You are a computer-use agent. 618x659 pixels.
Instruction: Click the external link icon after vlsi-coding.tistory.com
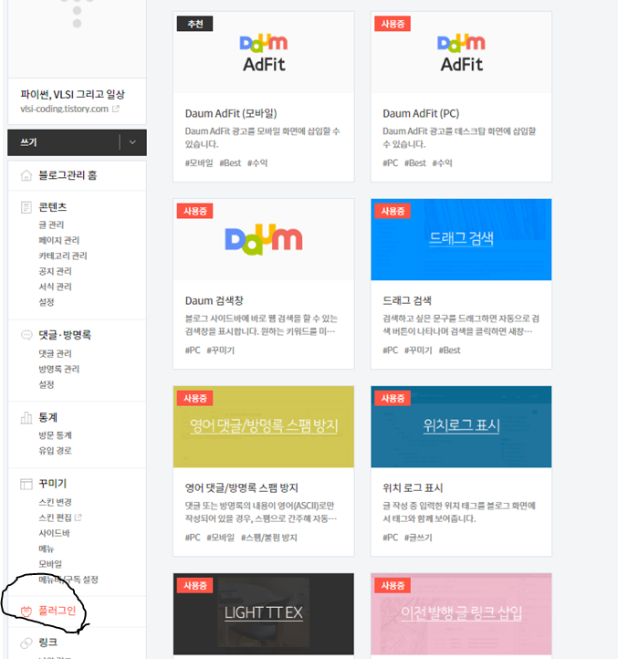pyautogui.click(x=116, y=109)
